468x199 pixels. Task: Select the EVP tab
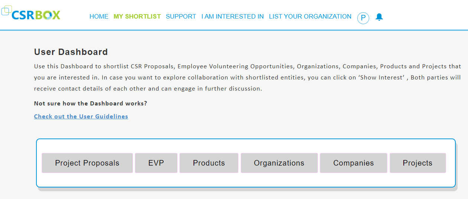pos(156,163)
